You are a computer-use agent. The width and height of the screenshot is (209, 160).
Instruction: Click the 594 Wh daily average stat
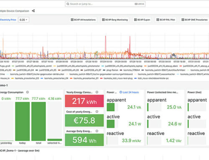point(84,140)
